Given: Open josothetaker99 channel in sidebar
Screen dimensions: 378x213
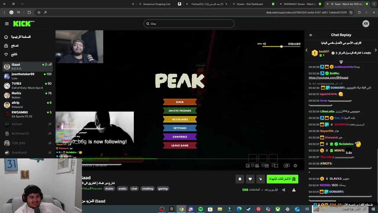Looking at the screenshot, I should point(28,76).
